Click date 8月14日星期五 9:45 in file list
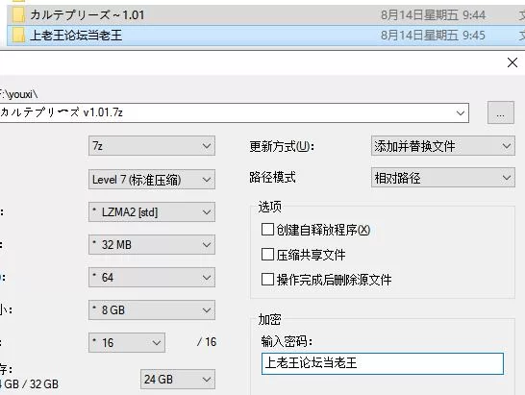The height and width of the screenshot is (395, 525). pos(433,36)
